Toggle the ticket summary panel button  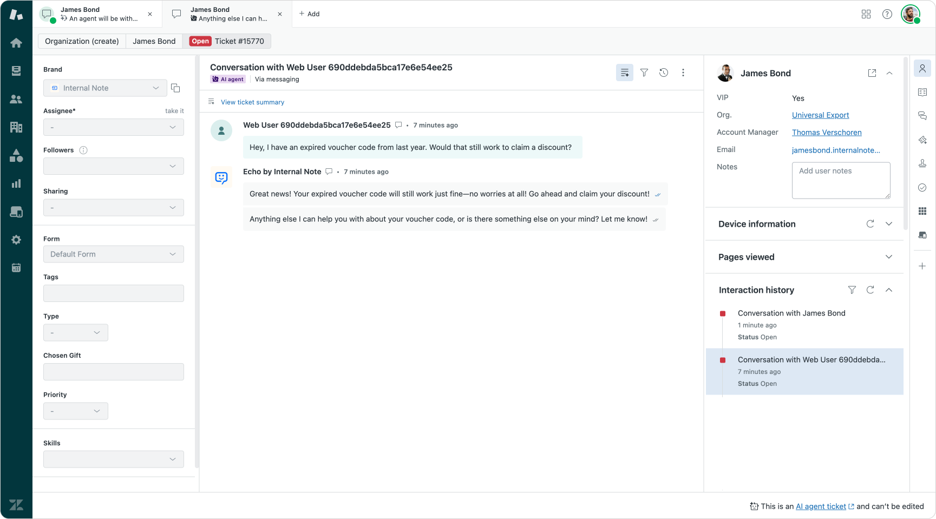pyautogui.click(x=624, y=73)
